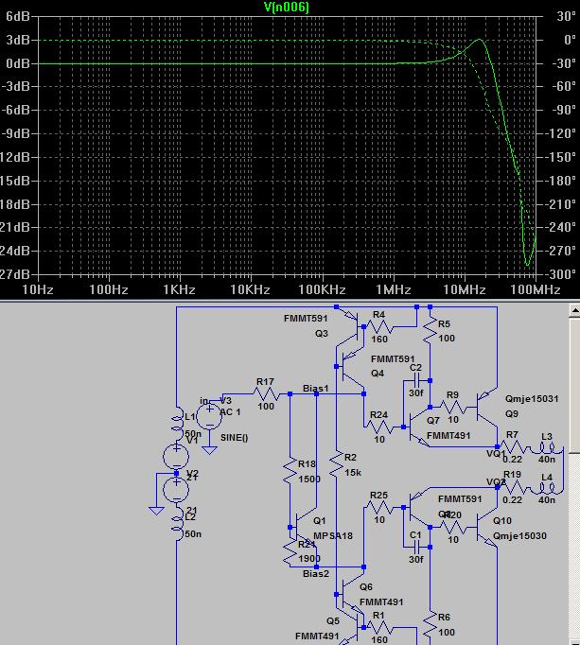Image resolution: width=580 pixels, height=645 pixels.
Task: Select resistor R24 symbol
Action: tap(380, 427)
